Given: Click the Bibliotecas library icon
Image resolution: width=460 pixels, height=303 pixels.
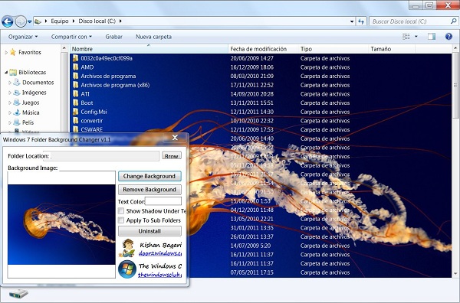Looking at the screenshot, I should (x=12, y=72).
